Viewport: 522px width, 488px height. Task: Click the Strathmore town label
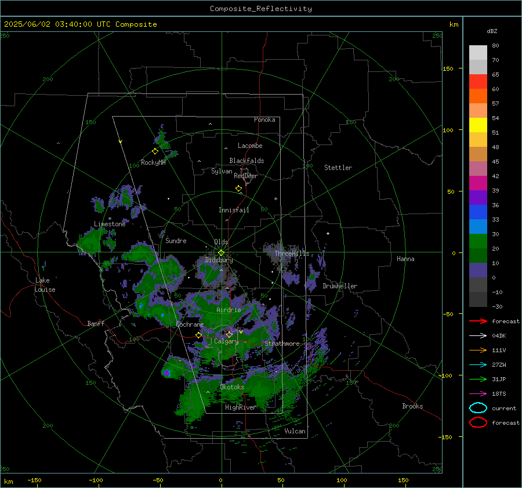(282, 344)
